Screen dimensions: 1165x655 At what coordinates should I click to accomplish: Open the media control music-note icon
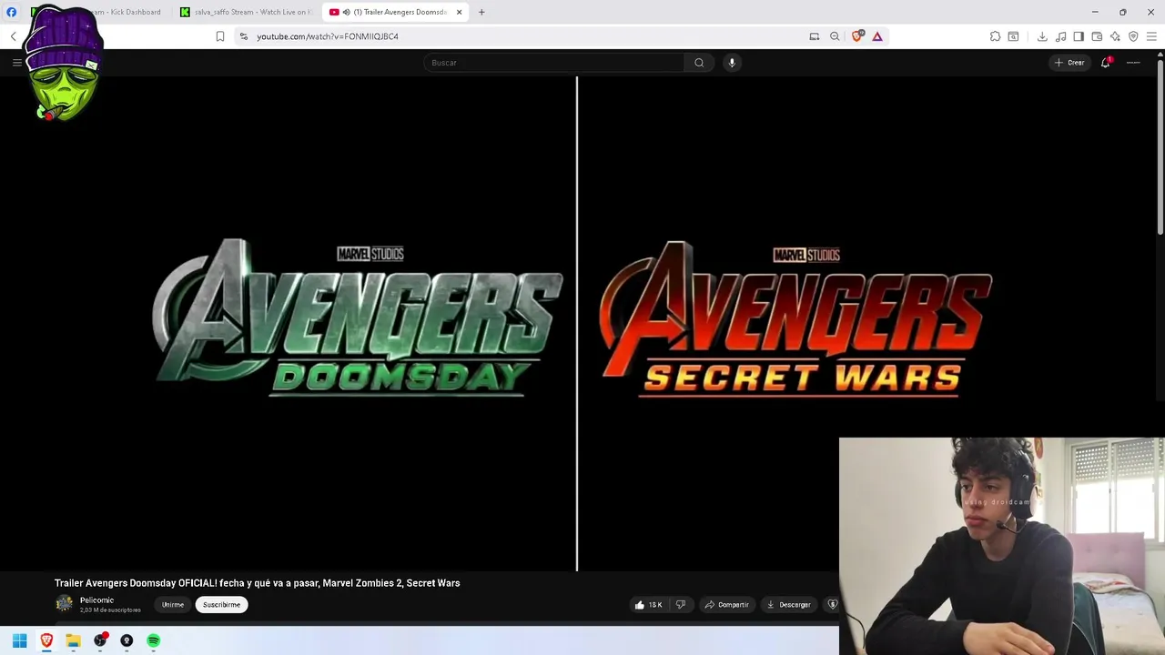click(x=1060, y=36)
